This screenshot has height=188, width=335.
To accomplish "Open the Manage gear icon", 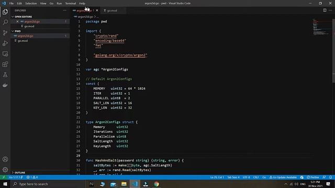I will [x=5, y=170].
